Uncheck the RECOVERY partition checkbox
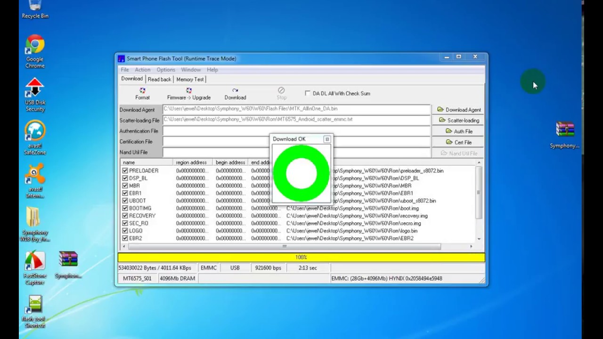This screenshot has width=603, height=339. pos(125,216)
